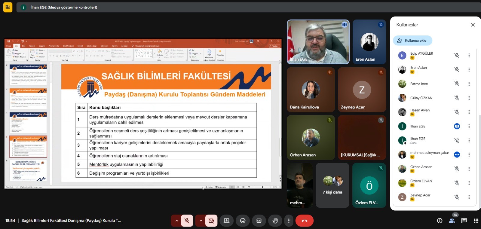
Task: Open three-dot menu for Gülay ÖZKAN
Action: pyautogui.click(x=469, y=98)
